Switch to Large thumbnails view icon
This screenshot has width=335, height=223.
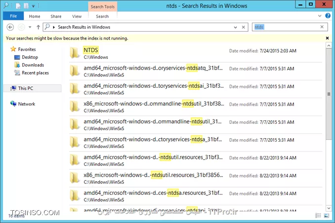pyautogui.click(x=327, y=216)
